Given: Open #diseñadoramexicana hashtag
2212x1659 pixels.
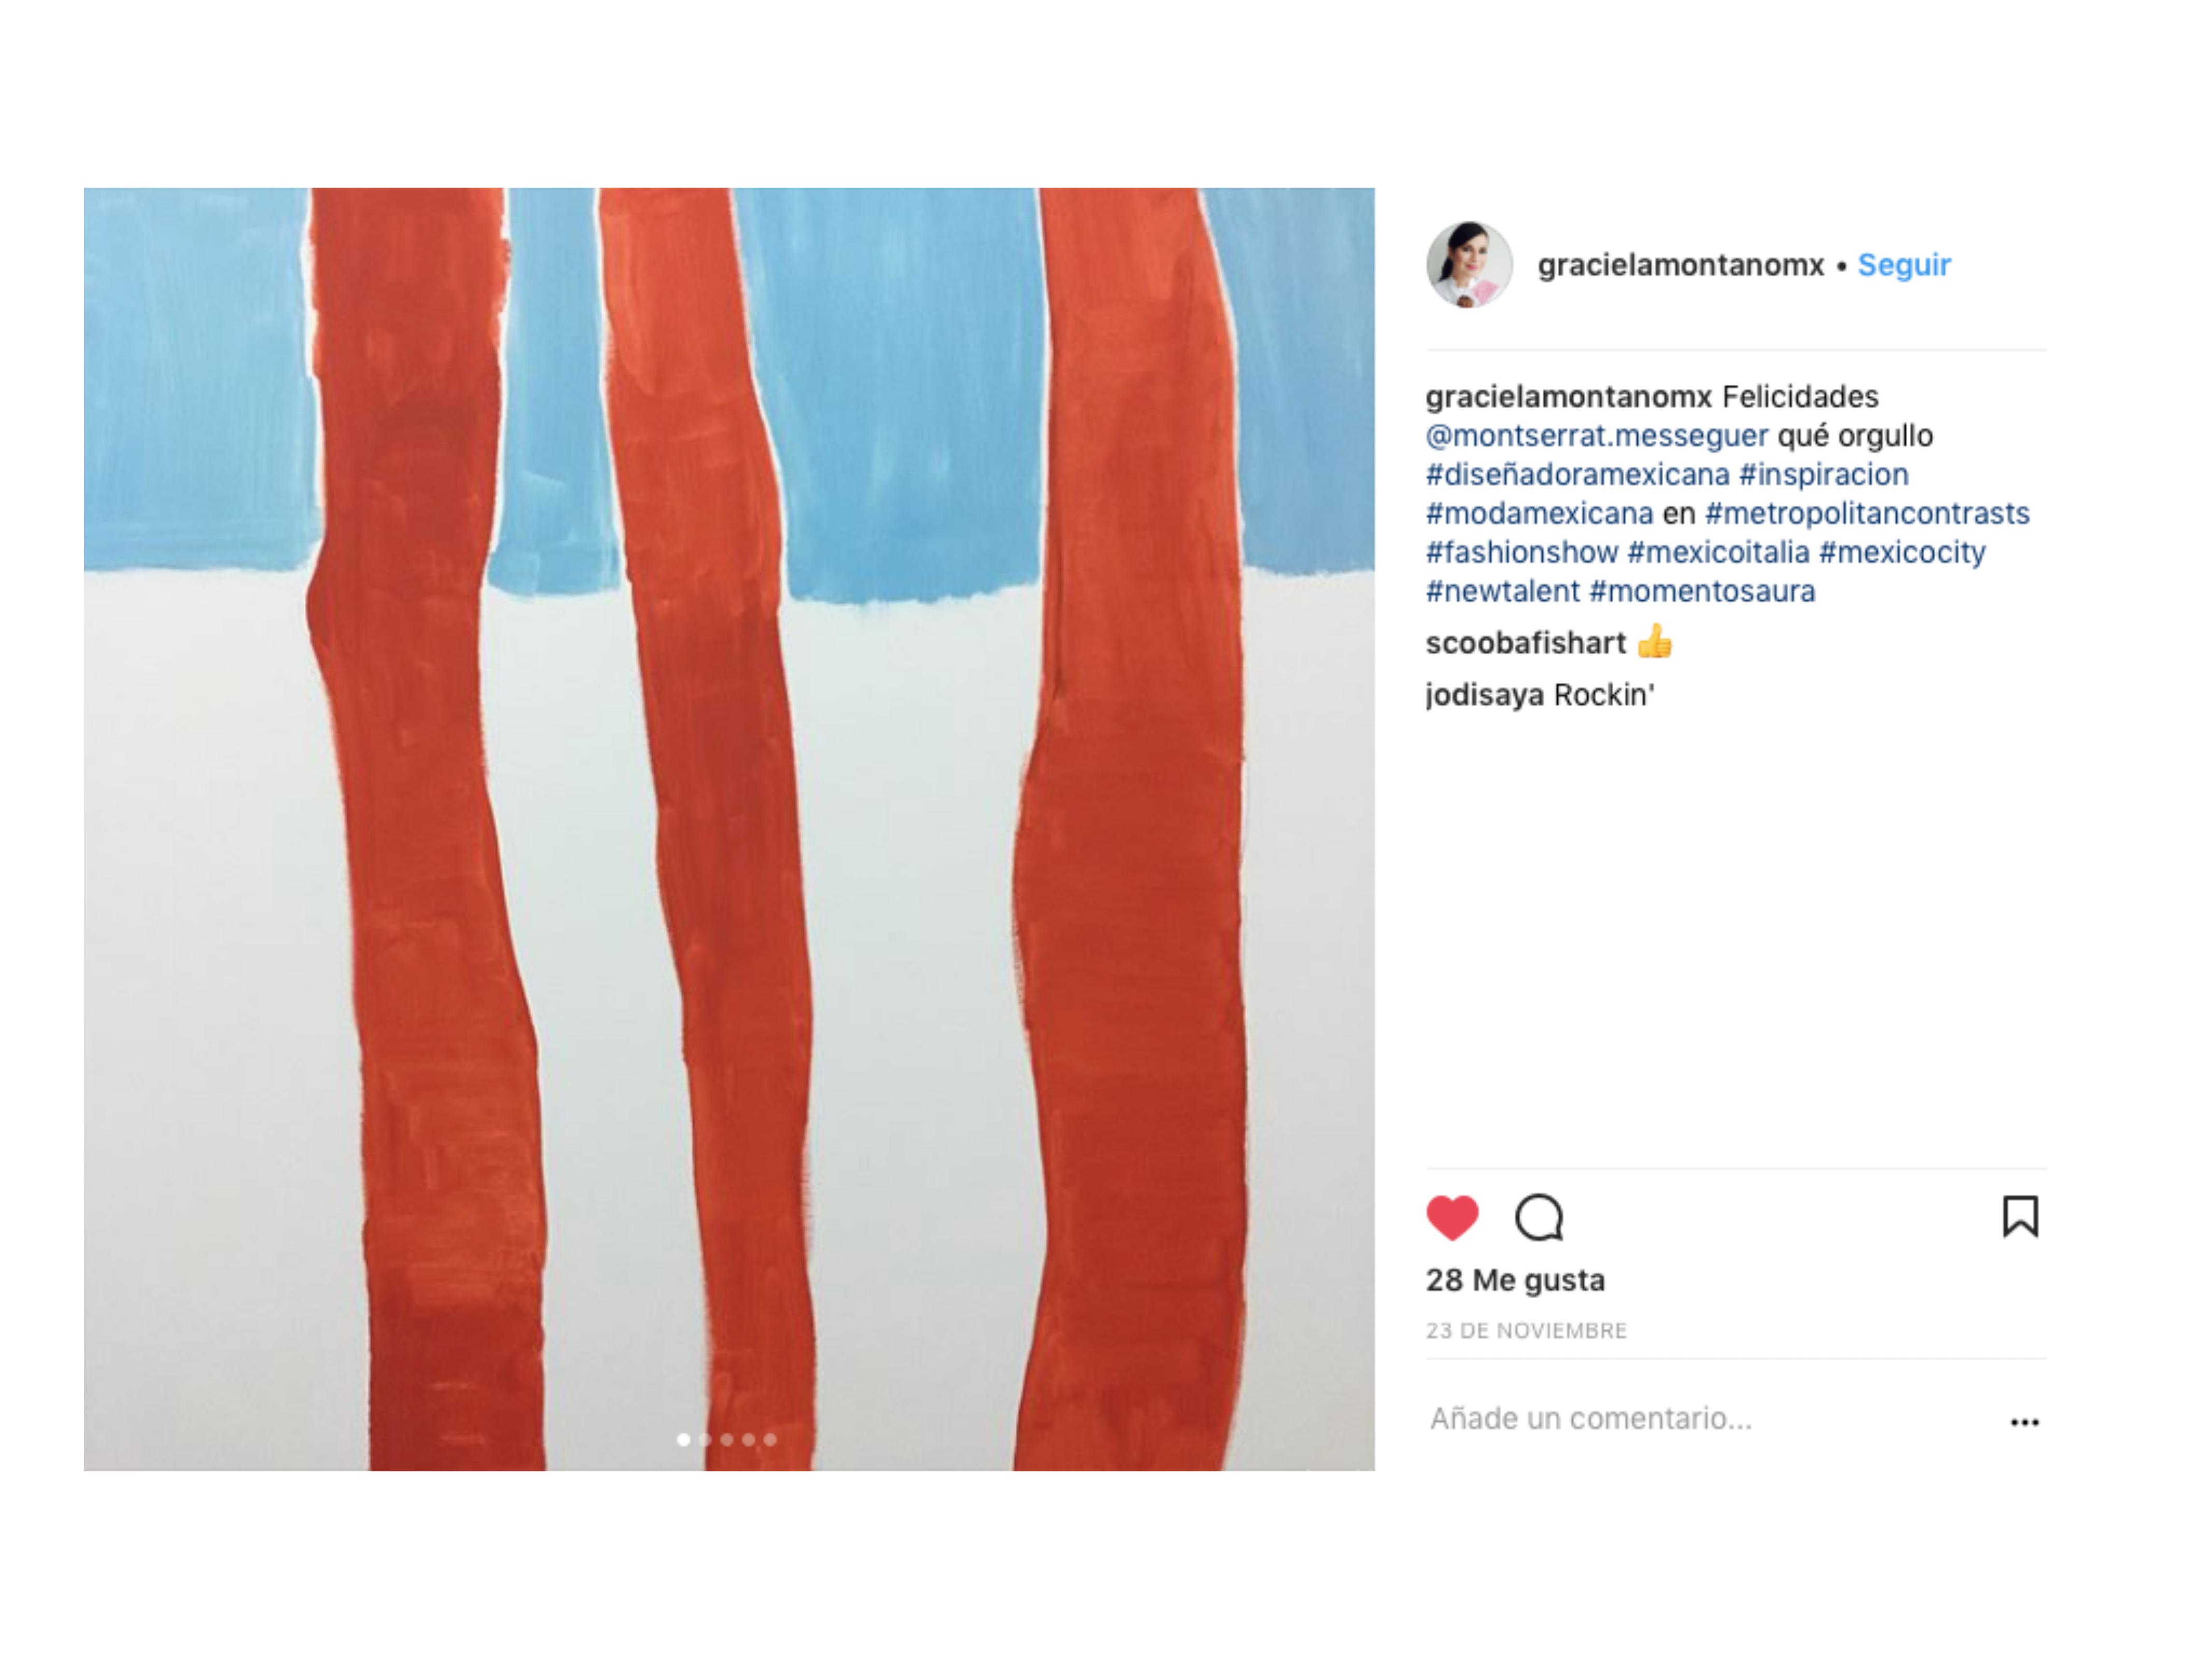Looking at the screenshot, I should point(1577,474).
